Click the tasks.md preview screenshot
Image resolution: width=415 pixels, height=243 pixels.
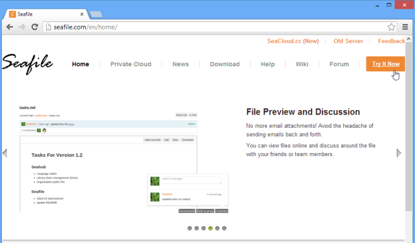click(124, 159)
